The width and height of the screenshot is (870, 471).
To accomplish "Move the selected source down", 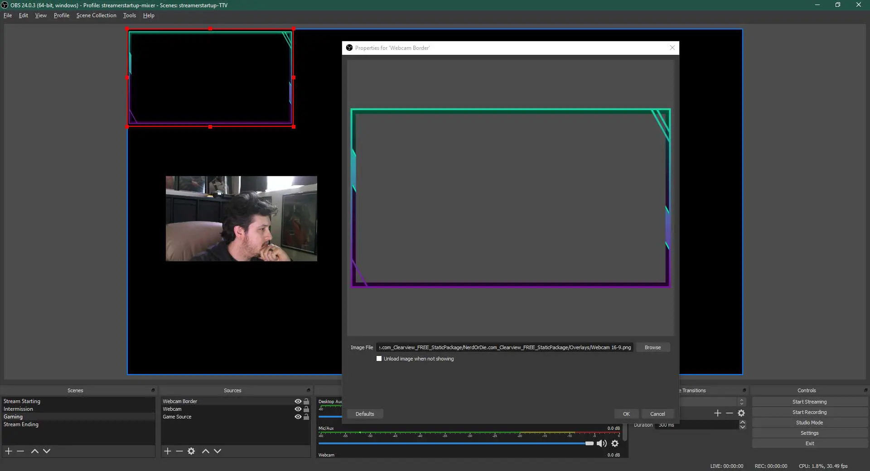I will pos(217,451).
